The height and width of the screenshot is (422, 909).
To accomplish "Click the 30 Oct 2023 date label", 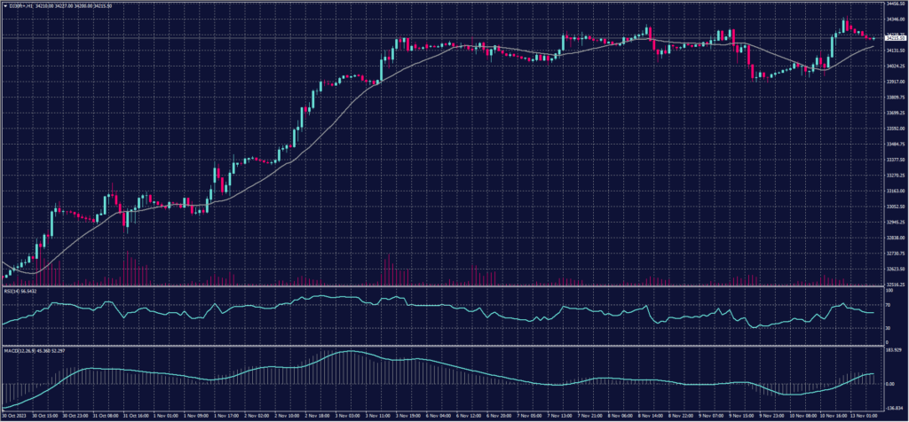I will (15, 414).
